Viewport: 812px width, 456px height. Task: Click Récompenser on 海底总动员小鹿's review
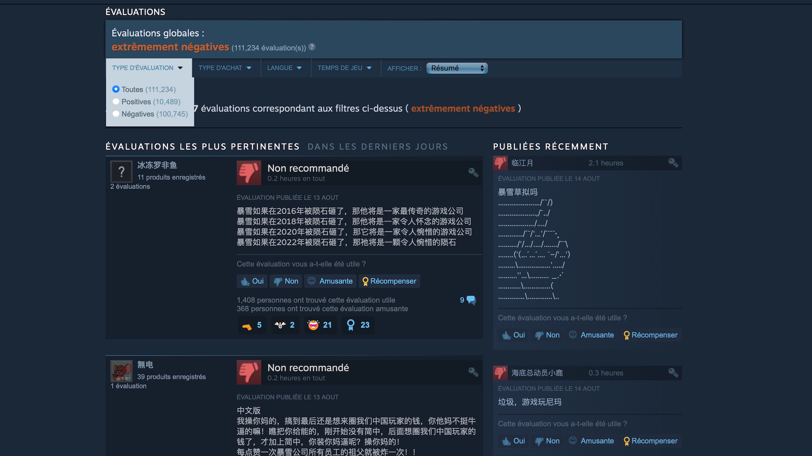pyautogui.click(x=650, y=441)
